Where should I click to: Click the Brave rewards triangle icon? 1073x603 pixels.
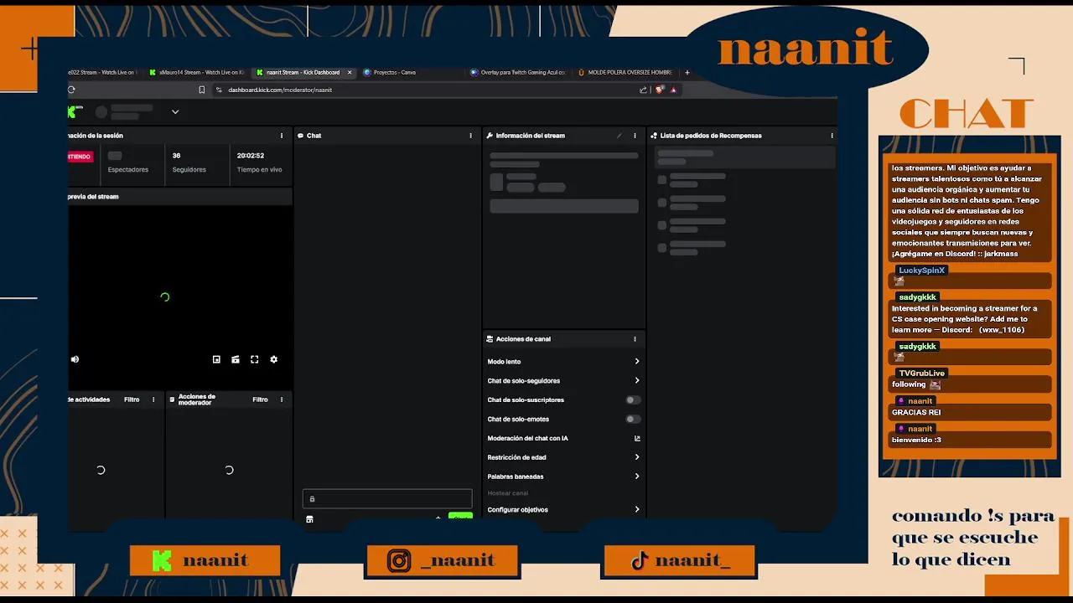point(673,90)
